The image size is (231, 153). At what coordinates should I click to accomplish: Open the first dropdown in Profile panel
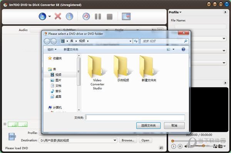[224, 39]
